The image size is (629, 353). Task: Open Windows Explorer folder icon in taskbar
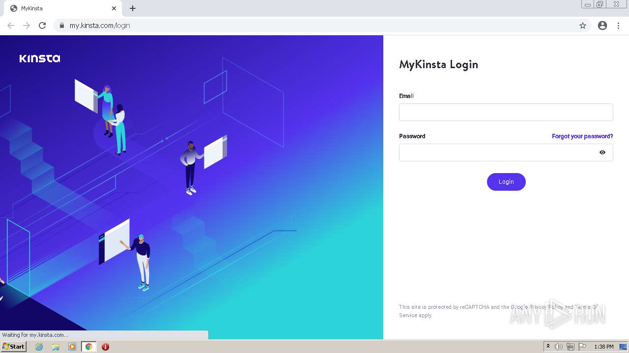56,347
